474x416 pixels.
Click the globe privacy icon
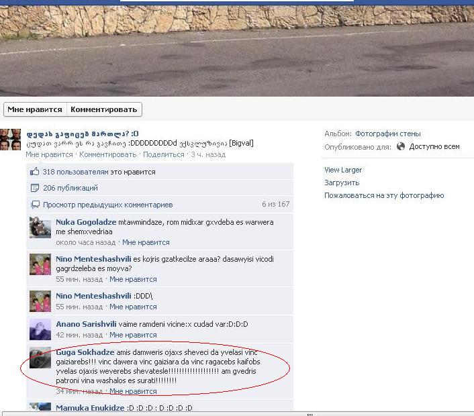coord(401,146)
